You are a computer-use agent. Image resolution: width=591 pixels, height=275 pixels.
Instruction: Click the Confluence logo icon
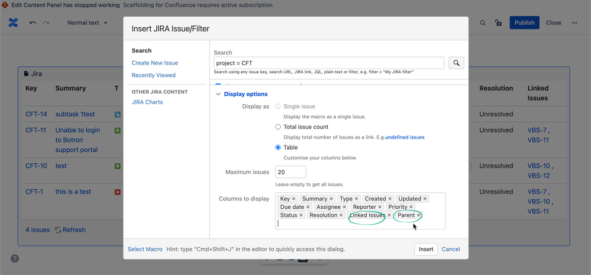click(x=13, y=22)
